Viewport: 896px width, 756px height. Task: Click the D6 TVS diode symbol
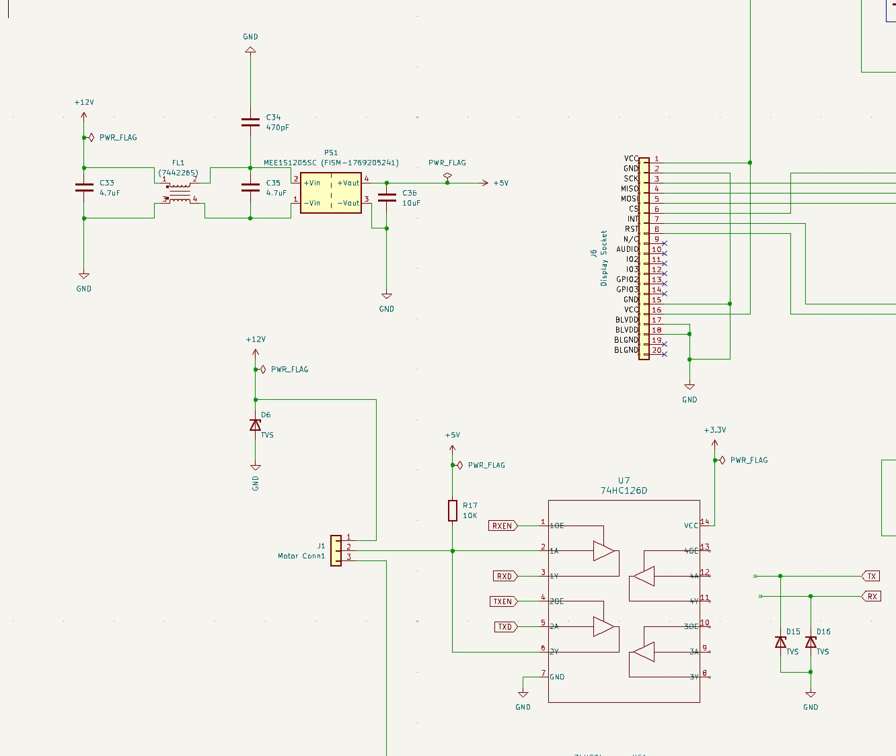click(255, 425)
